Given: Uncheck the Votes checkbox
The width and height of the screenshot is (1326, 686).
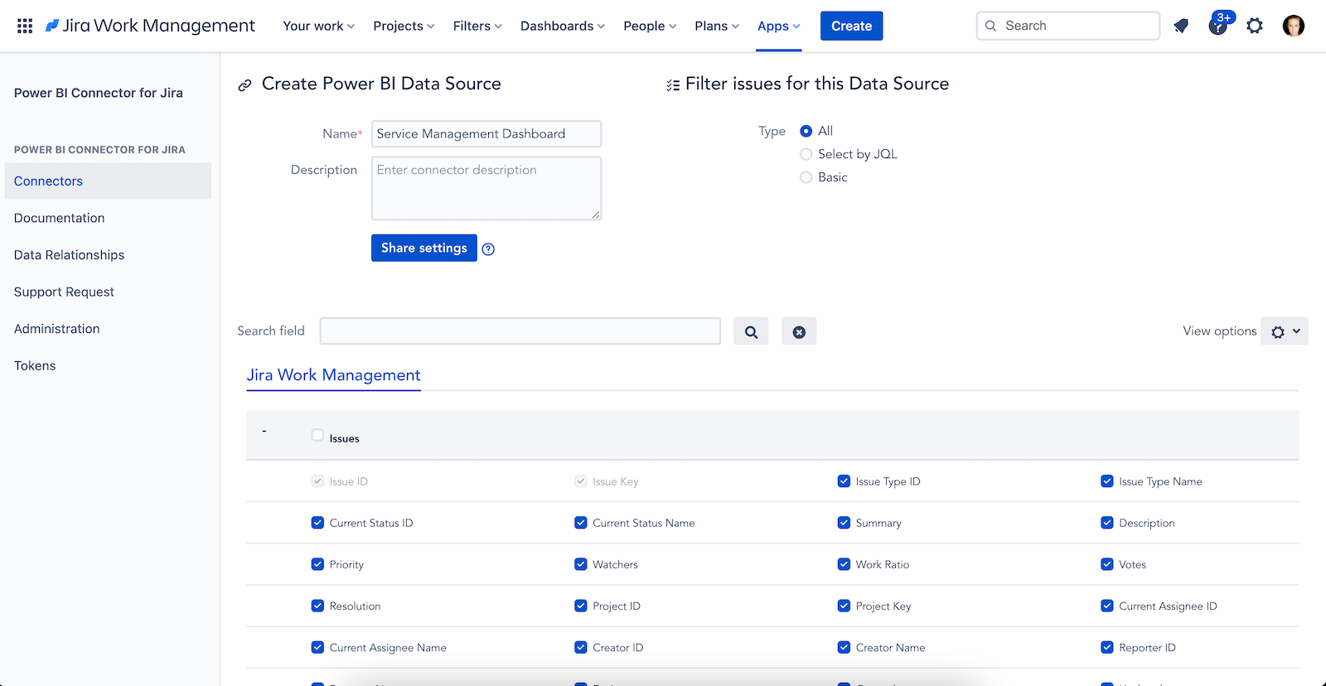Looking at the screenshot, I should (x=1106, y=564).
